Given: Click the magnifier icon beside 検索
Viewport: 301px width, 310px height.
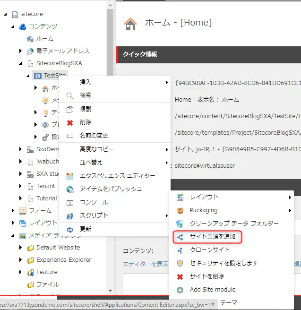Looking at the screenshot, I should 70,95.
